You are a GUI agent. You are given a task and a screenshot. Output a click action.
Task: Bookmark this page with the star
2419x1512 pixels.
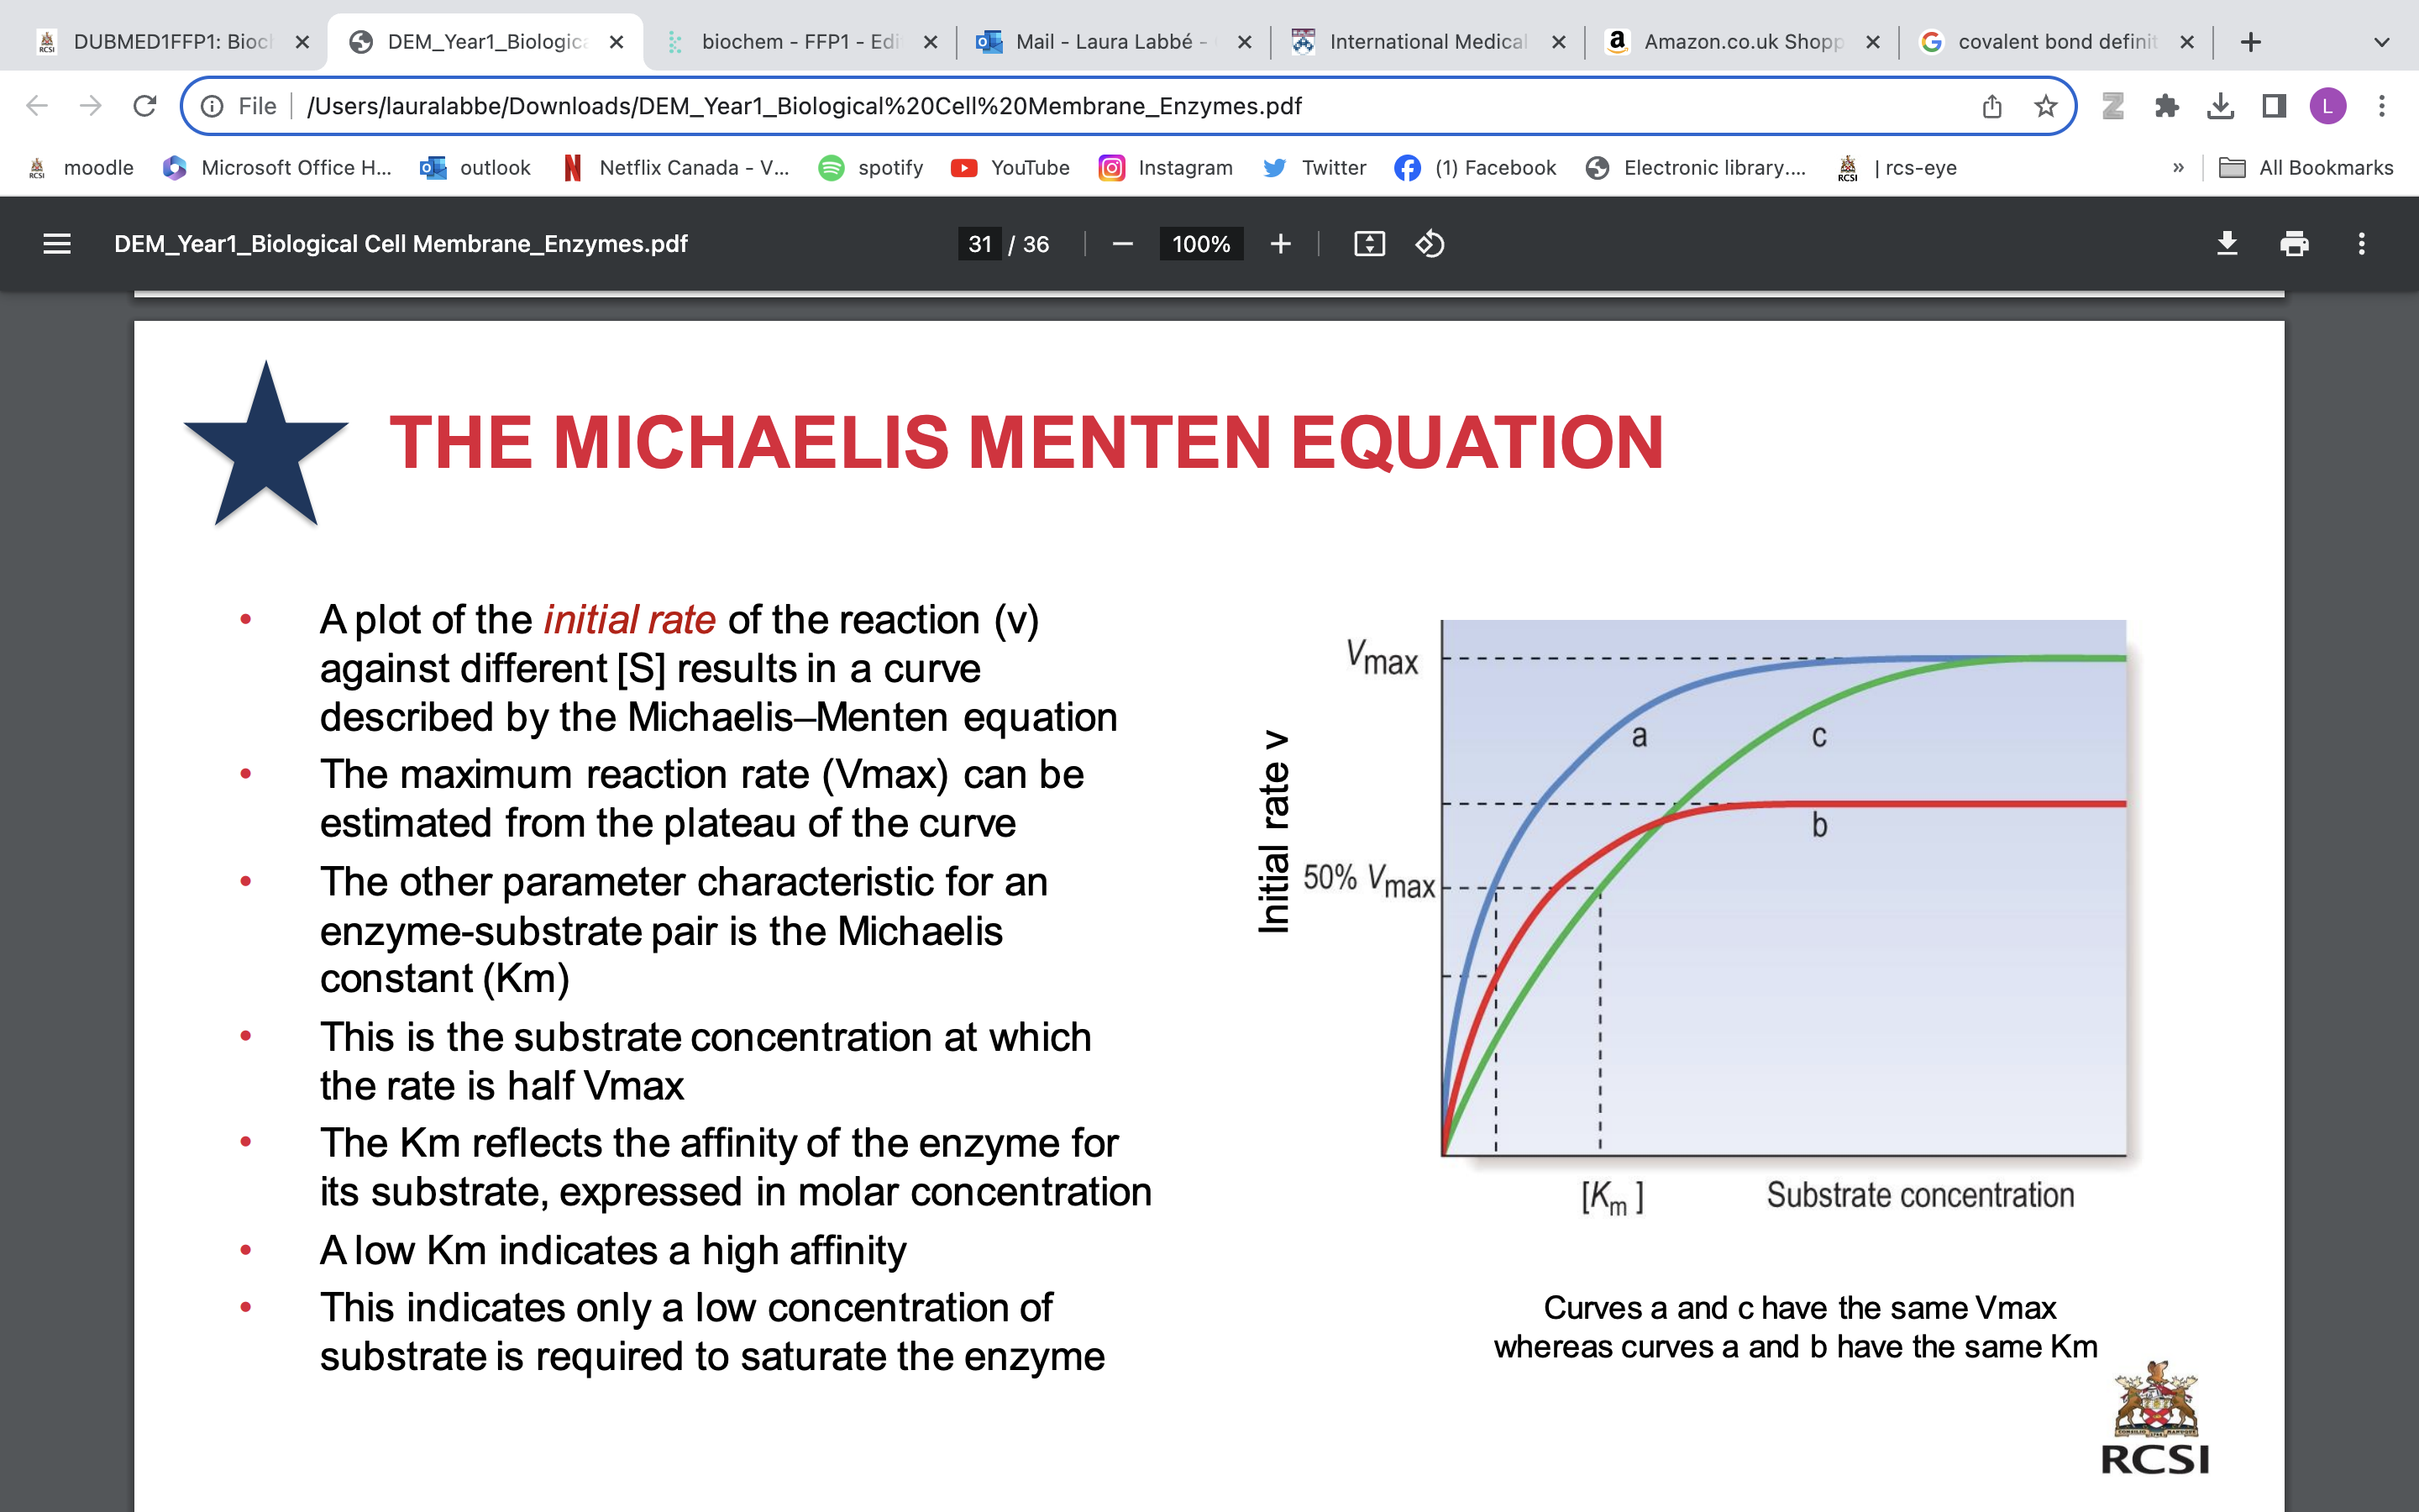tap(2044, 106)
